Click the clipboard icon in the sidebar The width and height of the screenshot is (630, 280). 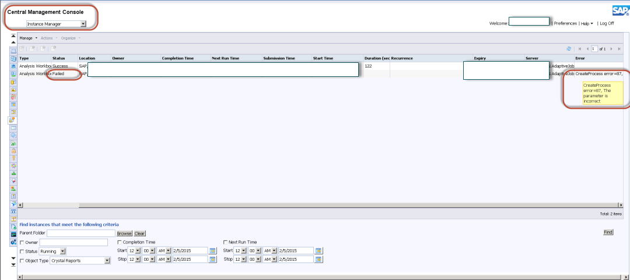tap(13, 197)
